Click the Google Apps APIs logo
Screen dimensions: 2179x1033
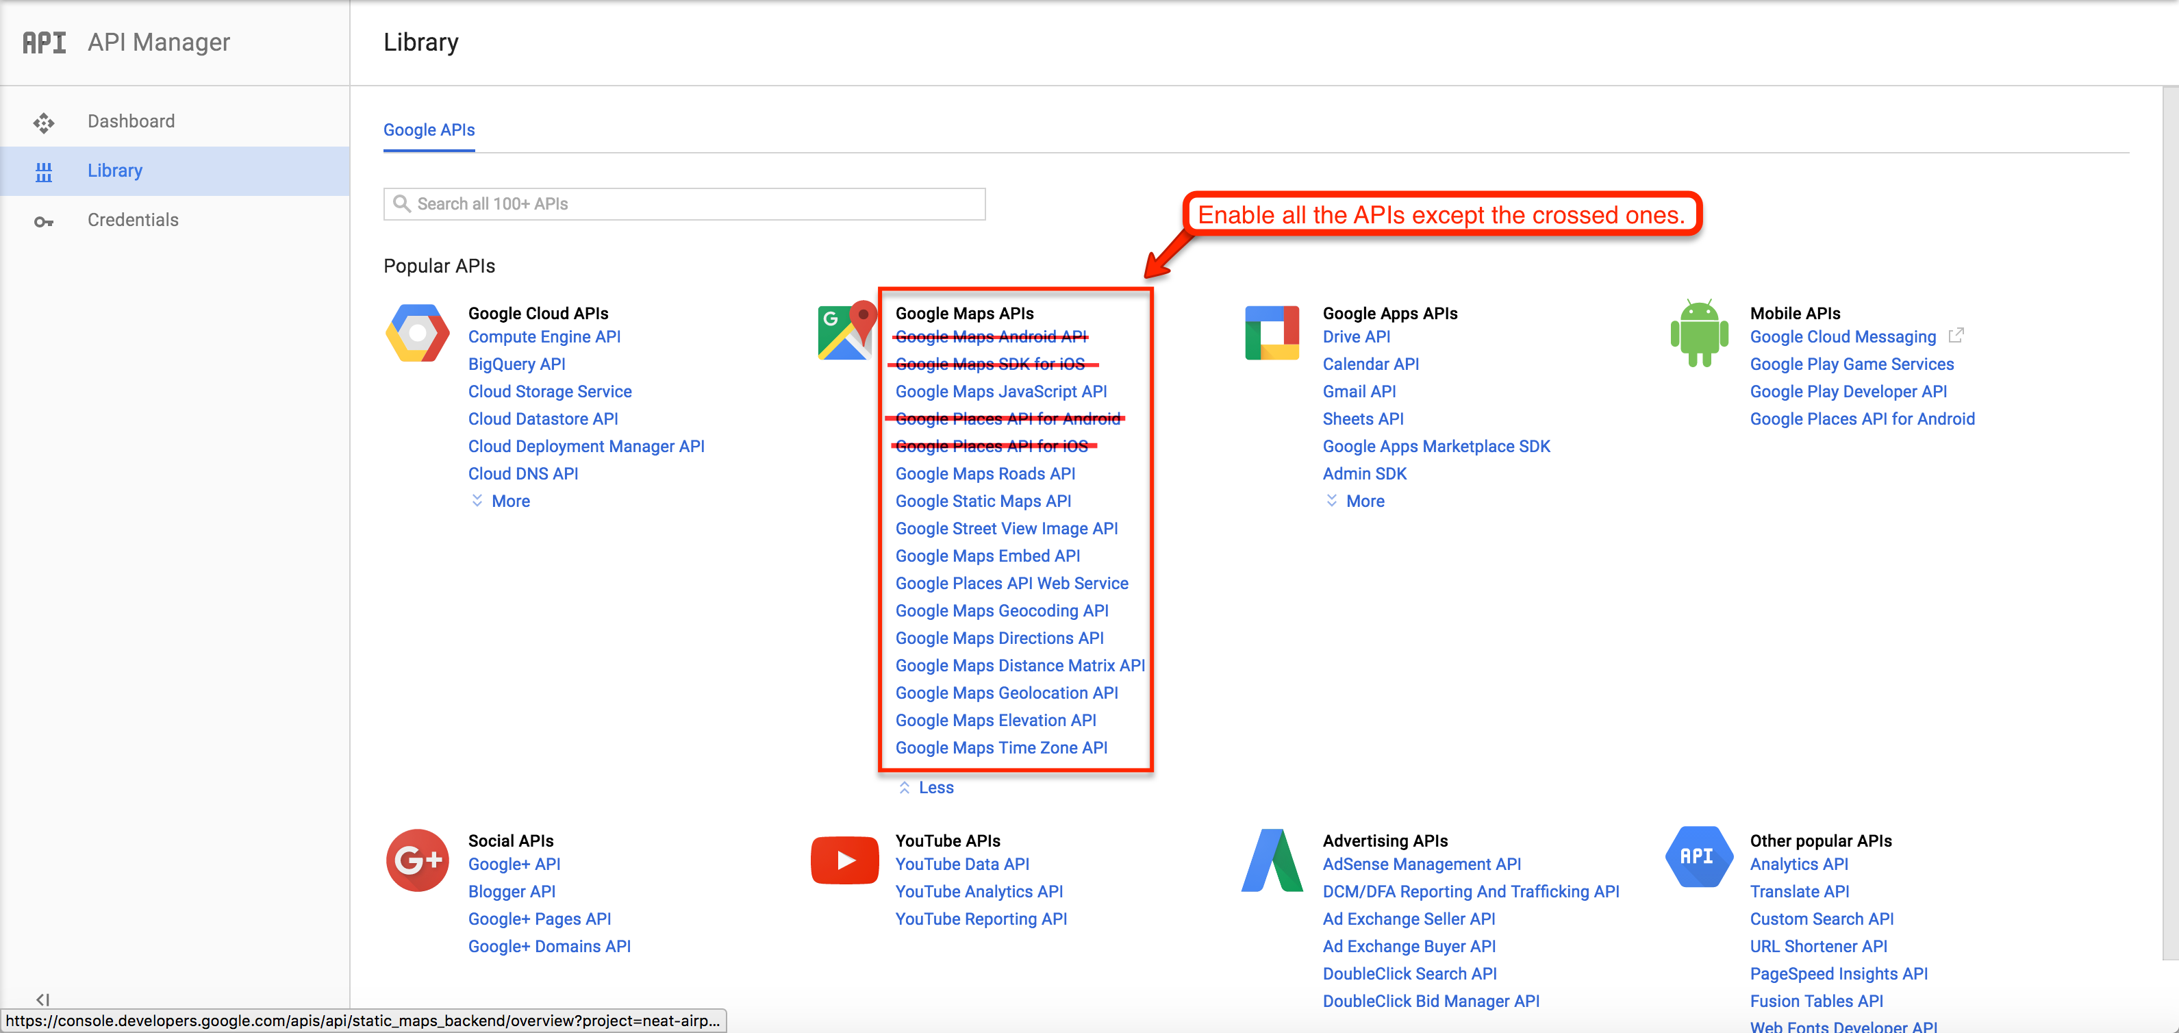tap(1272, 332)
